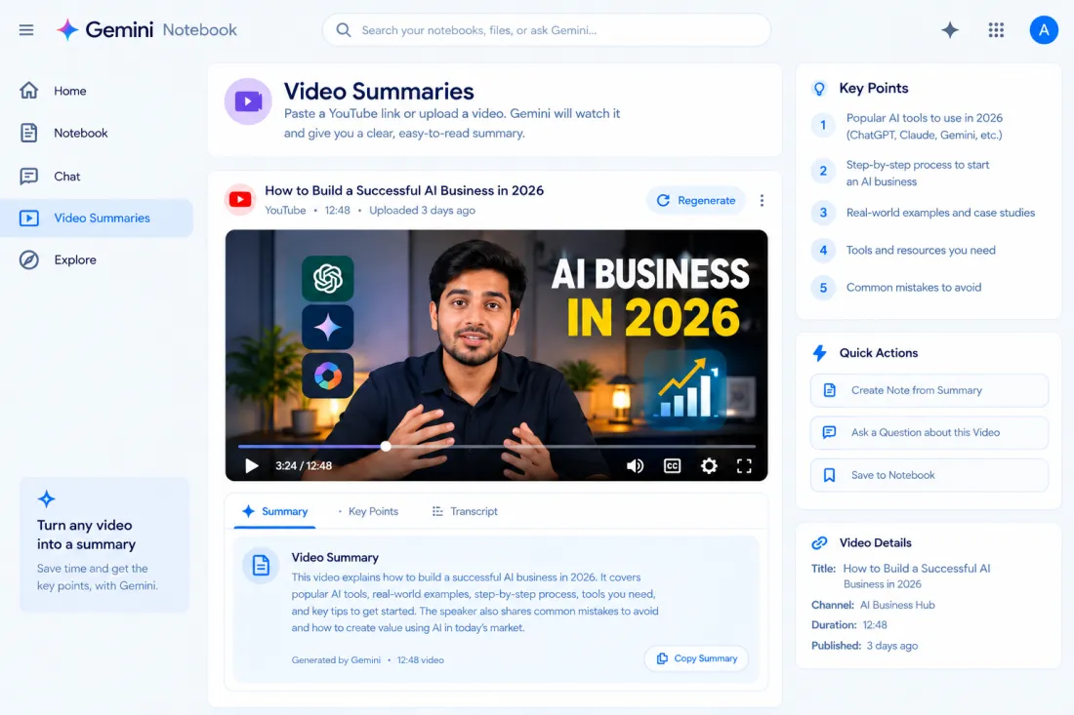
Task: Click the Turn any video into a summary card
Action: [104, 544]
